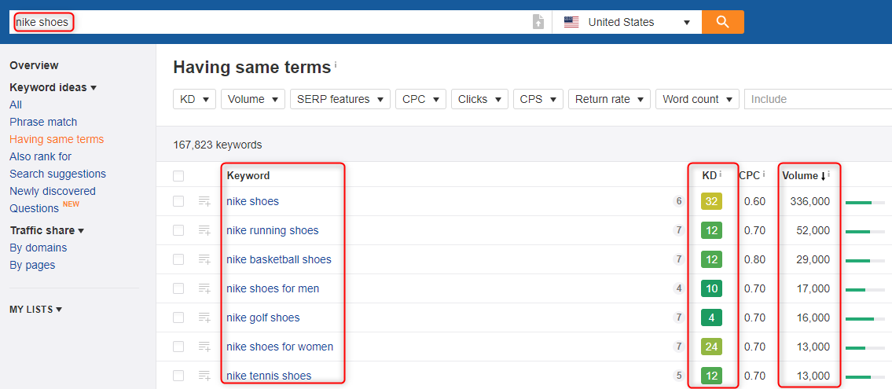Open the 'nike shoes for women' keyword link
The image size is (892, 389).
coord(280,347)
